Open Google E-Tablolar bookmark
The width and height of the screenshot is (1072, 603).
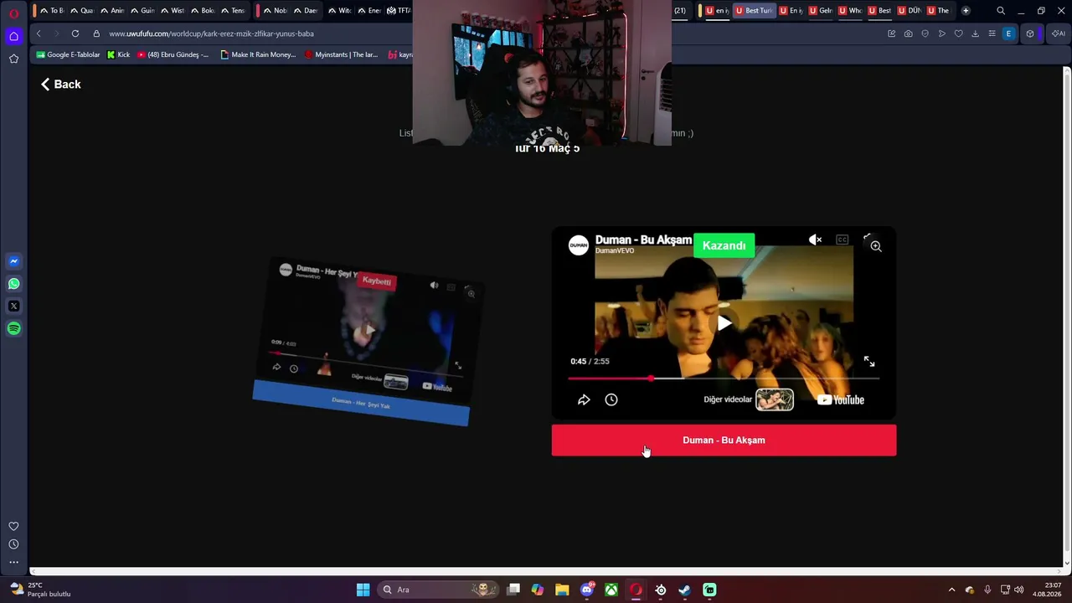coord(68,54)
